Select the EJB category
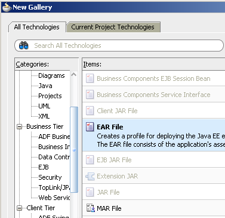Screen dimensions: 225x218 44,167
